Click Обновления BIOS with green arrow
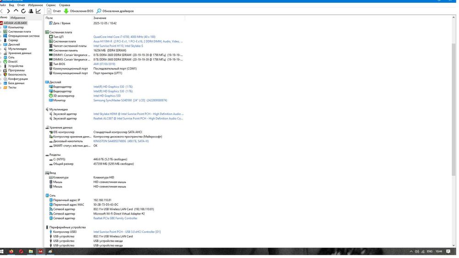Screen dimensions: 459x258 coord(78,11)
